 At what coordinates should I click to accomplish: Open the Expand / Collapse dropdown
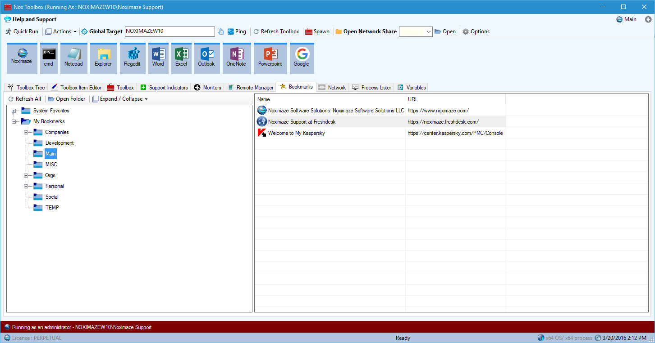[119, 98]
